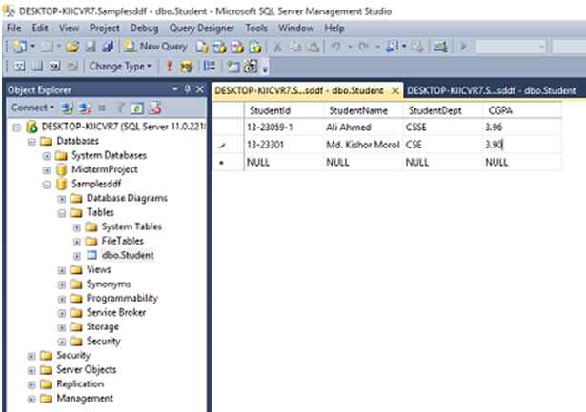The width and height of the screenshot is (586, 412).
Task: Open the Edit menu
Action: pyautogui.click(x=40, y=28)
